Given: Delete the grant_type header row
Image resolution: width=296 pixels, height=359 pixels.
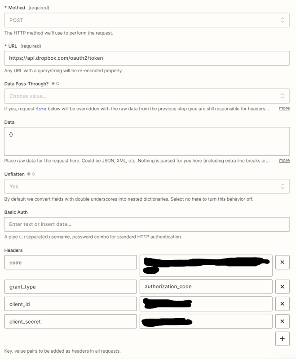Looking at the screenshot, I should pos(282,287).
